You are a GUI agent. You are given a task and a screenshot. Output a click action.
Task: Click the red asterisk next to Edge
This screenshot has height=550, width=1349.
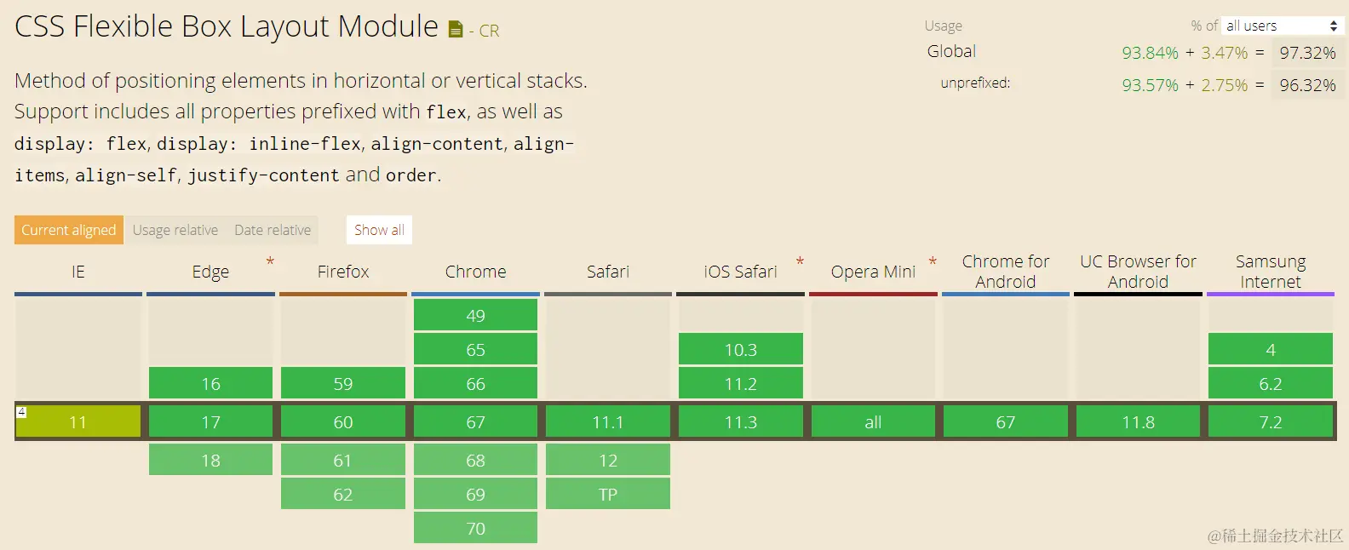270,261
